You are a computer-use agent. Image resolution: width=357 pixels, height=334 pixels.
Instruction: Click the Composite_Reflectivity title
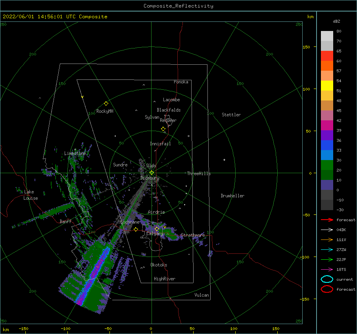click(x=178, y=6)
